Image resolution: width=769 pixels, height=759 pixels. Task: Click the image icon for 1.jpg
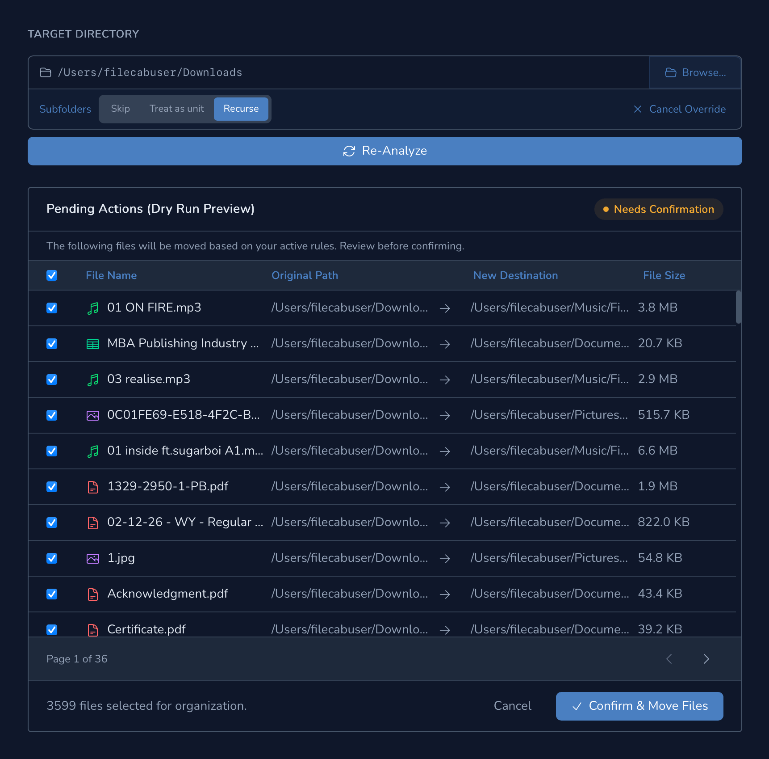click(93, 559)
